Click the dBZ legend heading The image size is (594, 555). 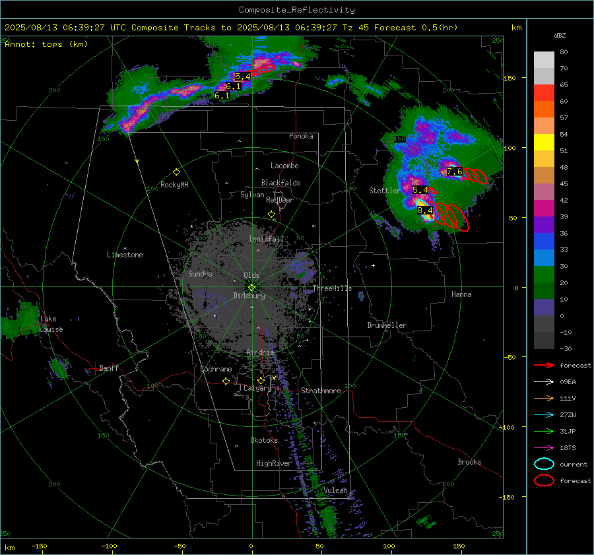coord(560,36)
